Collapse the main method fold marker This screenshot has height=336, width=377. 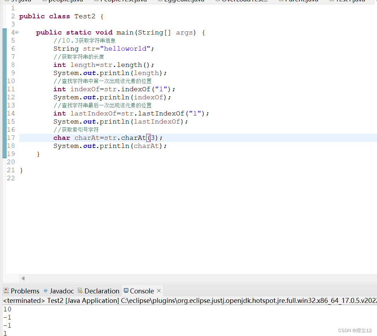[16, 32]
